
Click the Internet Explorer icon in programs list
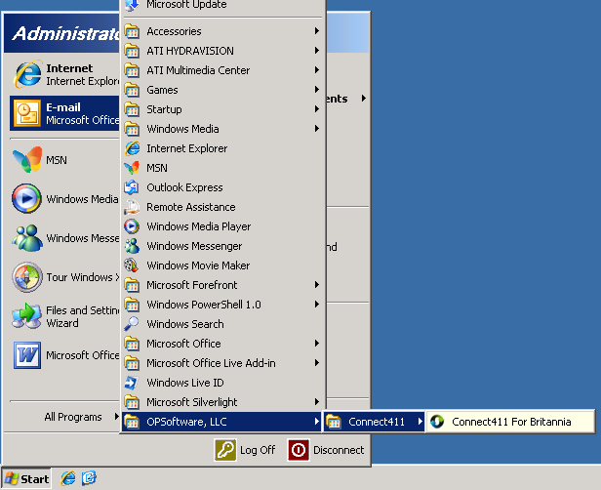133,148
